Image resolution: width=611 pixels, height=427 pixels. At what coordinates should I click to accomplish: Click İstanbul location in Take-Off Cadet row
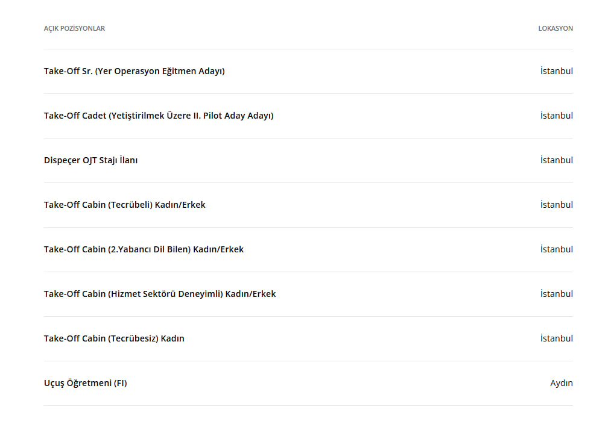(556, 116)
